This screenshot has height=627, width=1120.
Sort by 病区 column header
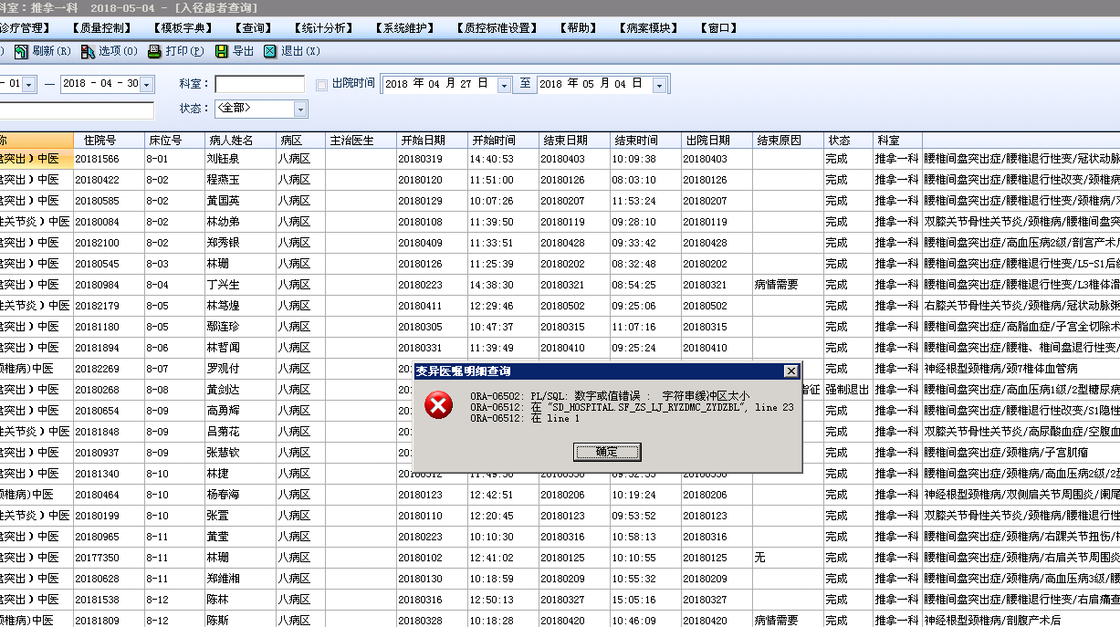point(301,141)
